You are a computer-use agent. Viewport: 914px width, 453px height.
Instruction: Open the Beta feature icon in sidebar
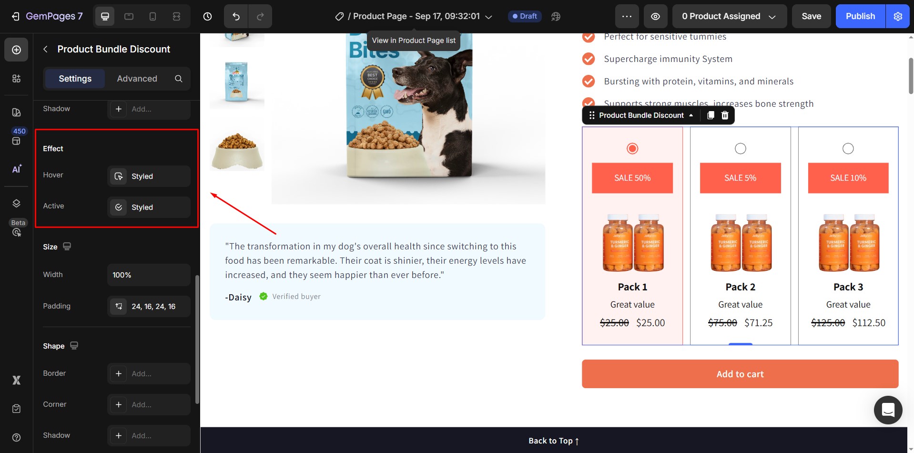pos(17,232)
